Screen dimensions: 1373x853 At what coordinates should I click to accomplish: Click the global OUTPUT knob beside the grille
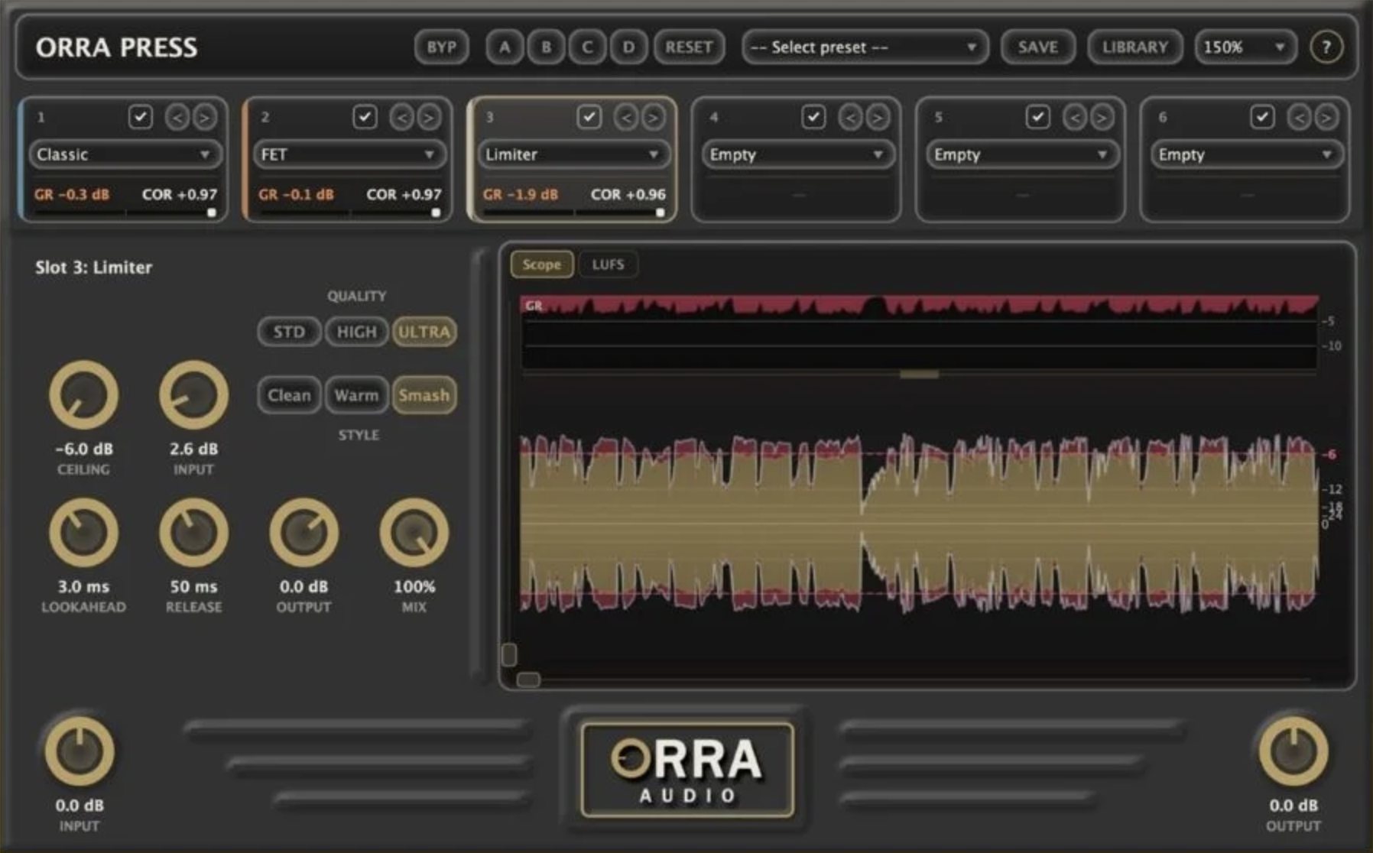point(1293,751)
